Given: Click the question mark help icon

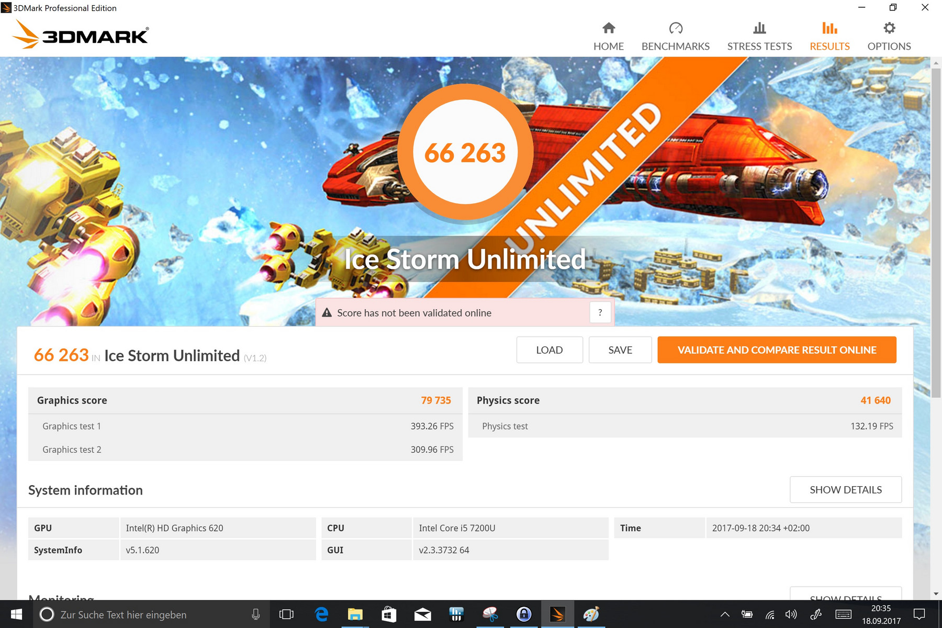Looking at the screenshot, I should [x=600, y=312].
